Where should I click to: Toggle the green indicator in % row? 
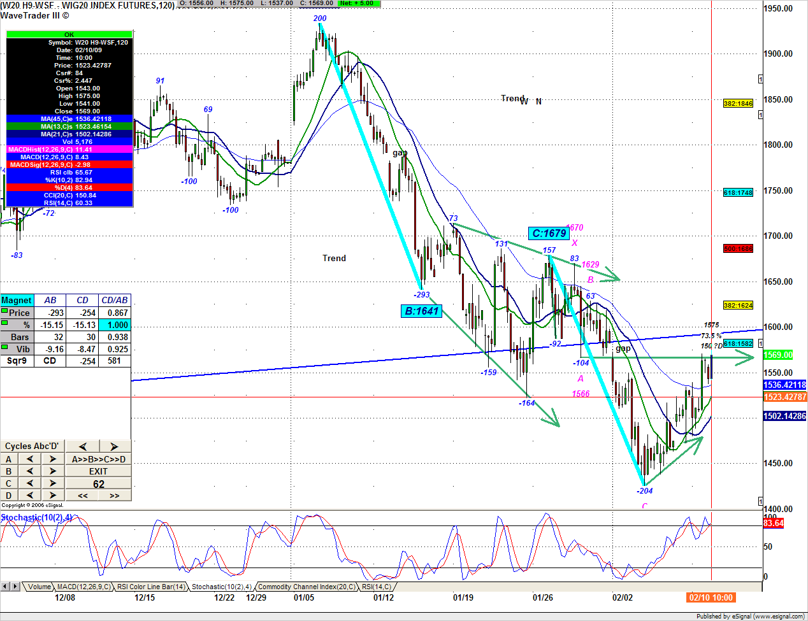4,323
